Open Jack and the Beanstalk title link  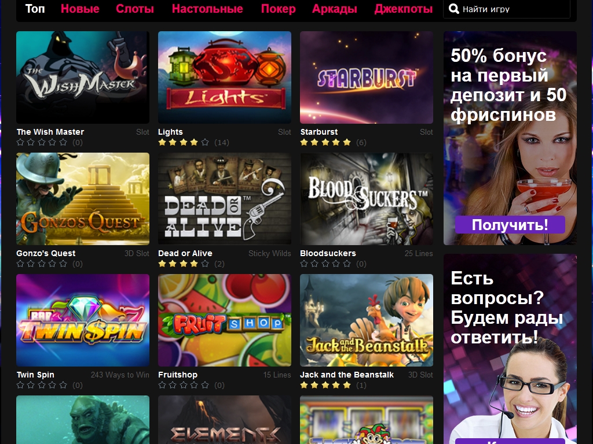[x=347, y=375]
